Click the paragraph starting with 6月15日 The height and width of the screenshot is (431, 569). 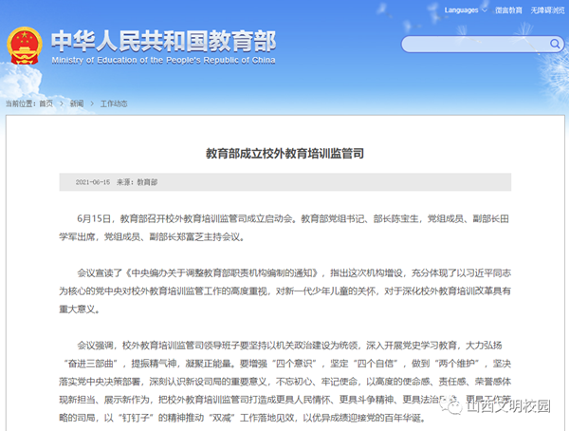click(x=284, y=226)
